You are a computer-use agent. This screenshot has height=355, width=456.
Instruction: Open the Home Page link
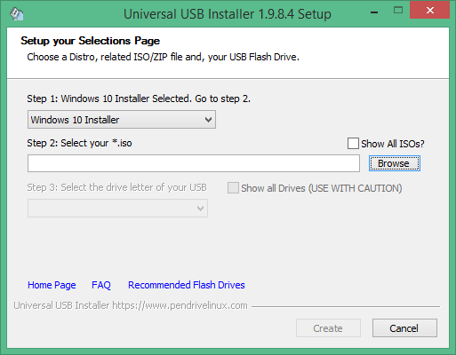click(52, 285)
